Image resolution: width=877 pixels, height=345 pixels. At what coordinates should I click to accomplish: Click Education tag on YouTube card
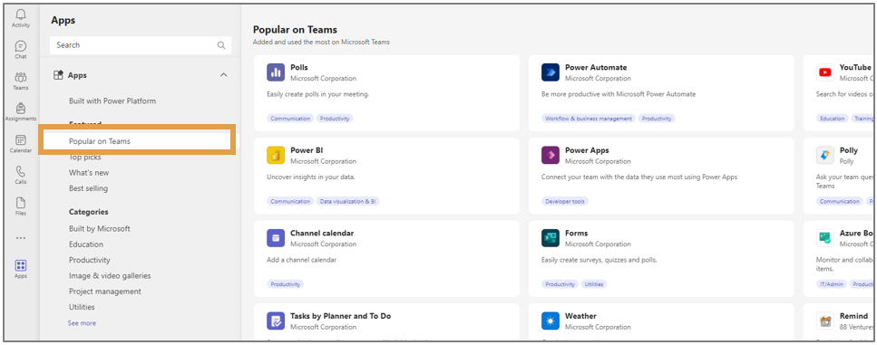pyautogui.click(x=833, y=119)
